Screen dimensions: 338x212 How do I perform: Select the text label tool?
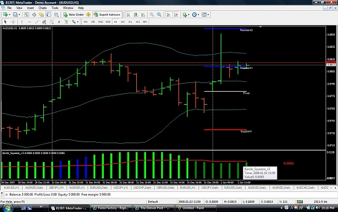coord(67,22)
